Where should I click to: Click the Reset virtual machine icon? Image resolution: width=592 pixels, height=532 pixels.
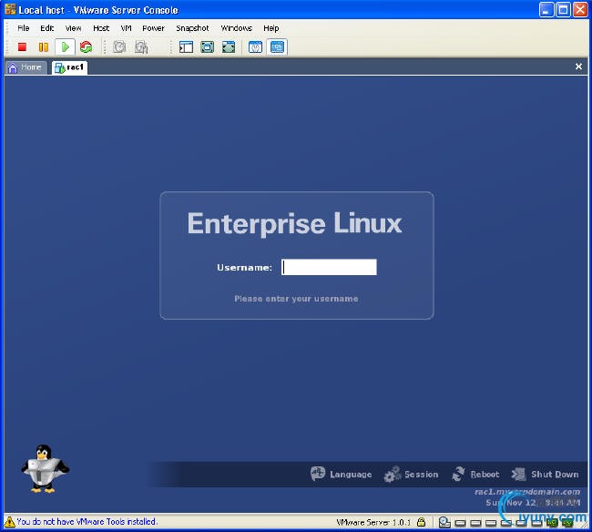pos(87,47)
